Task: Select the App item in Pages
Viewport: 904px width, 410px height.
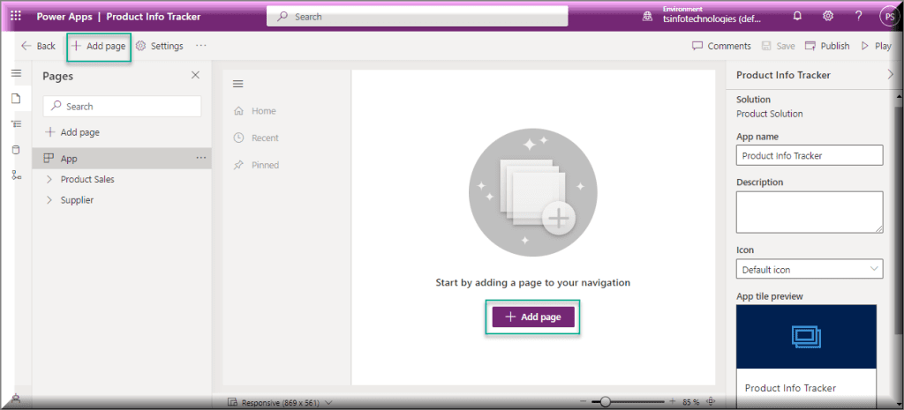Action: [122, 159]
